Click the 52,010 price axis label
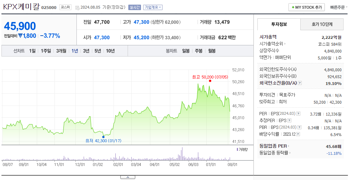 238,70
